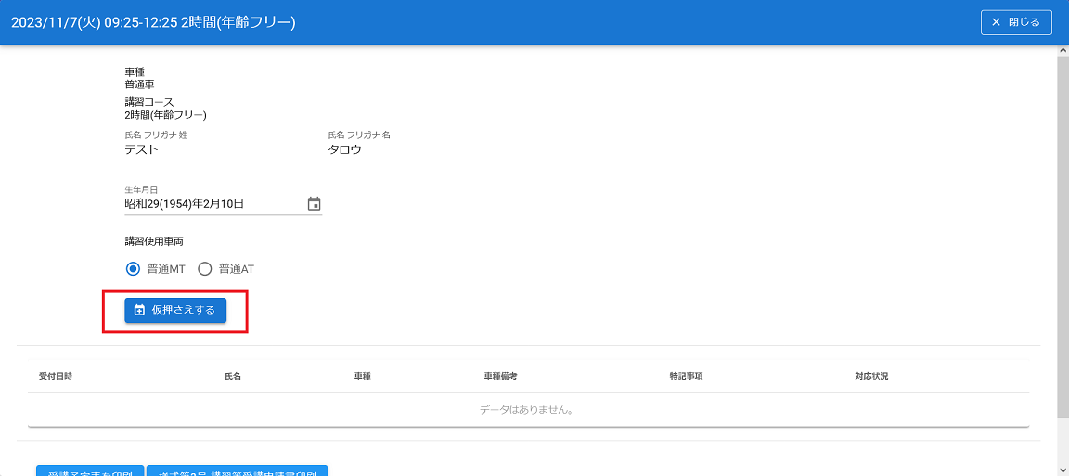
Task: Sort by 受付日時 column header
Action: click(x=56, y=377)
